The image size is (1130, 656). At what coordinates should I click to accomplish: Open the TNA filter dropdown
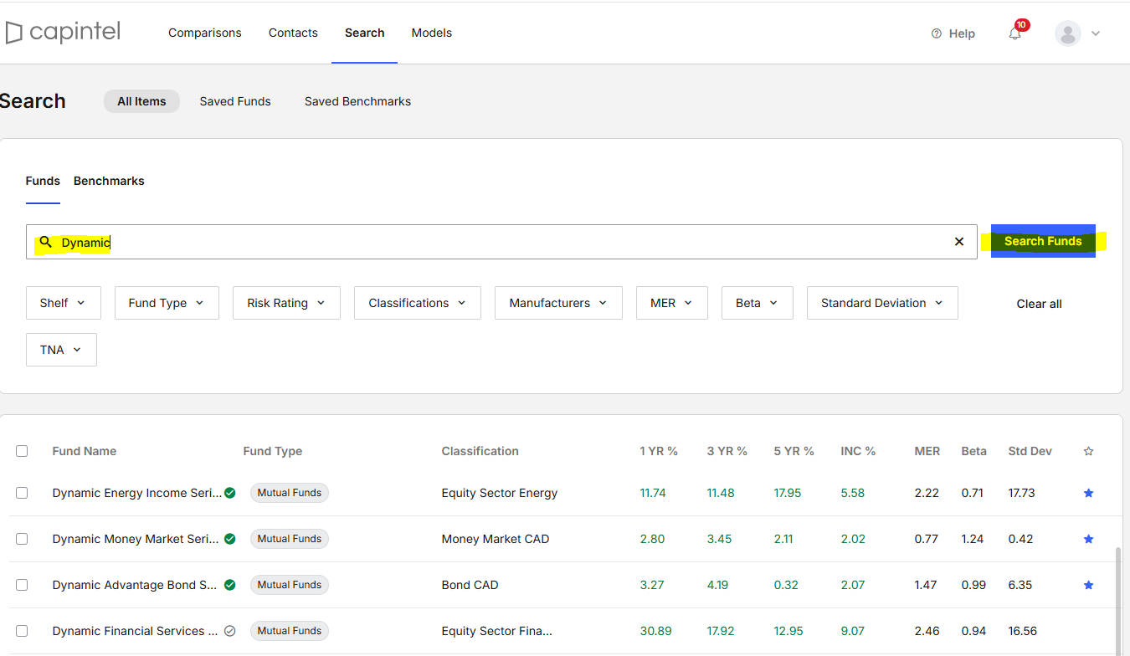click(61, 350)
